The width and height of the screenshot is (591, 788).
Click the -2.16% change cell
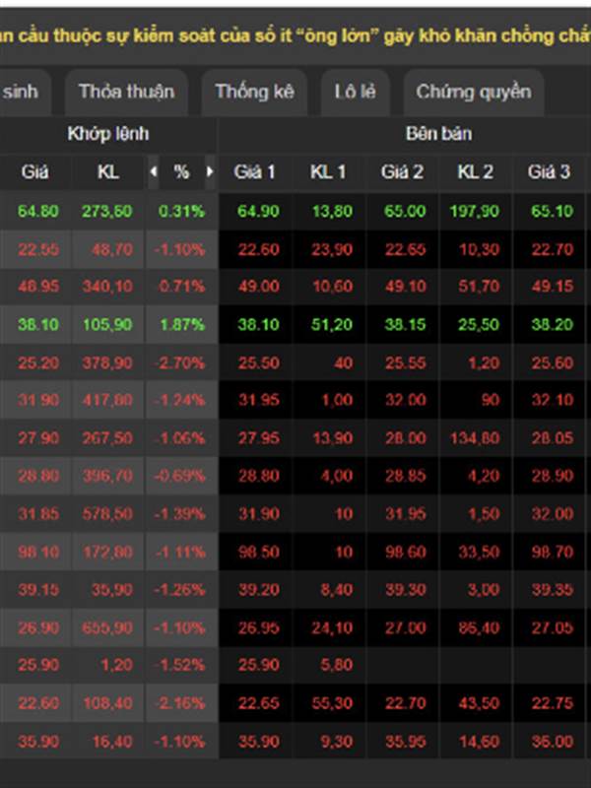[x=180, y=702]
